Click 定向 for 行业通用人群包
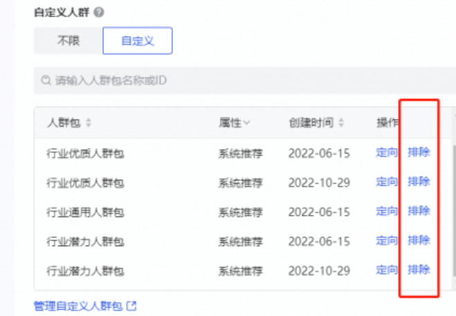 coord(387,211)
